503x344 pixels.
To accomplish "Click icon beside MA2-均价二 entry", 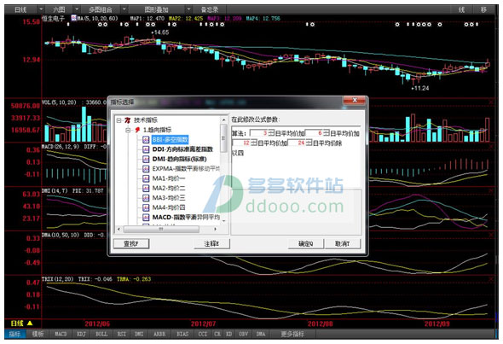I will tap(146, 188).
